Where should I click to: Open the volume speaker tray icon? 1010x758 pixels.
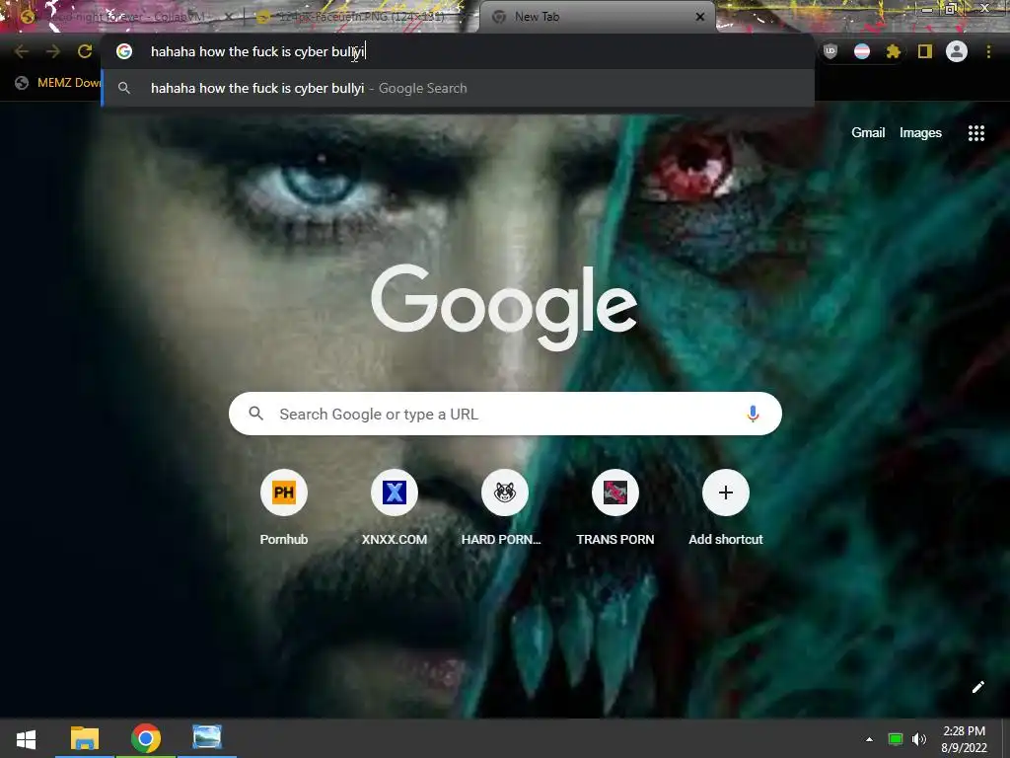coord(919,739)
